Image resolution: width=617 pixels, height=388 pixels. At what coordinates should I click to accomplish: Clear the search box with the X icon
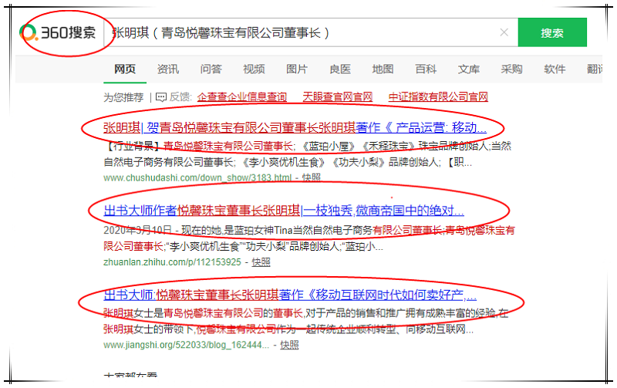pos(504,32)
